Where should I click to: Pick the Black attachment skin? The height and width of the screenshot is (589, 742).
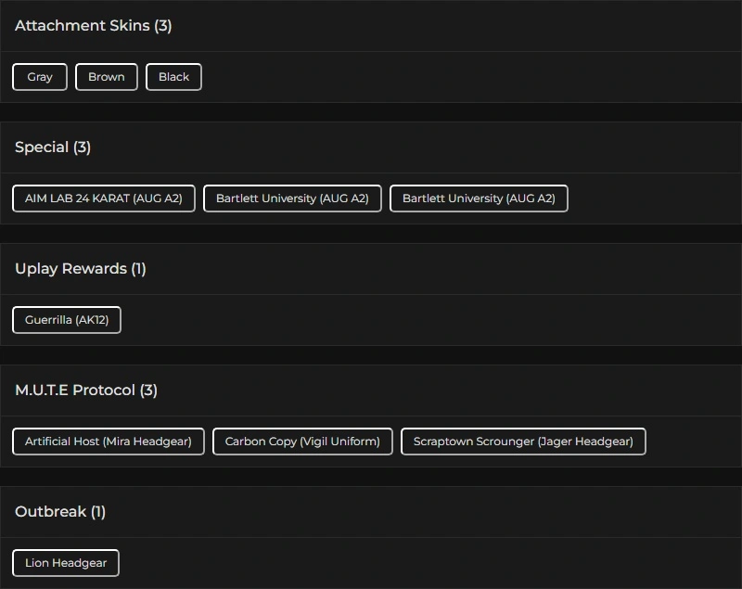coord(173,77)
